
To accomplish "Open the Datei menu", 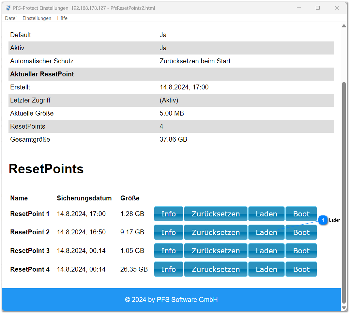I will (11, 18).
